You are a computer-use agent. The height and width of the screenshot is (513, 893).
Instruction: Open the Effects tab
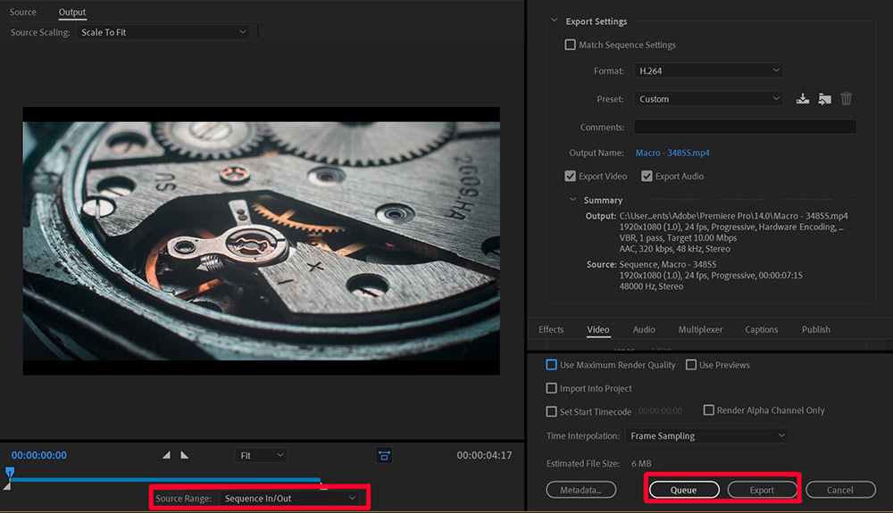click(x=551, y=329)
